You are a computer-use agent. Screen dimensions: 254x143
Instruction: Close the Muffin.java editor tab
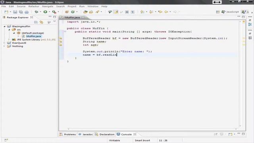coord(83,17)
